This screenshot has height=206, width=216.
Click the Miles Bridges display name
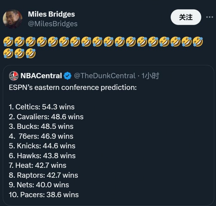[51, 14]
